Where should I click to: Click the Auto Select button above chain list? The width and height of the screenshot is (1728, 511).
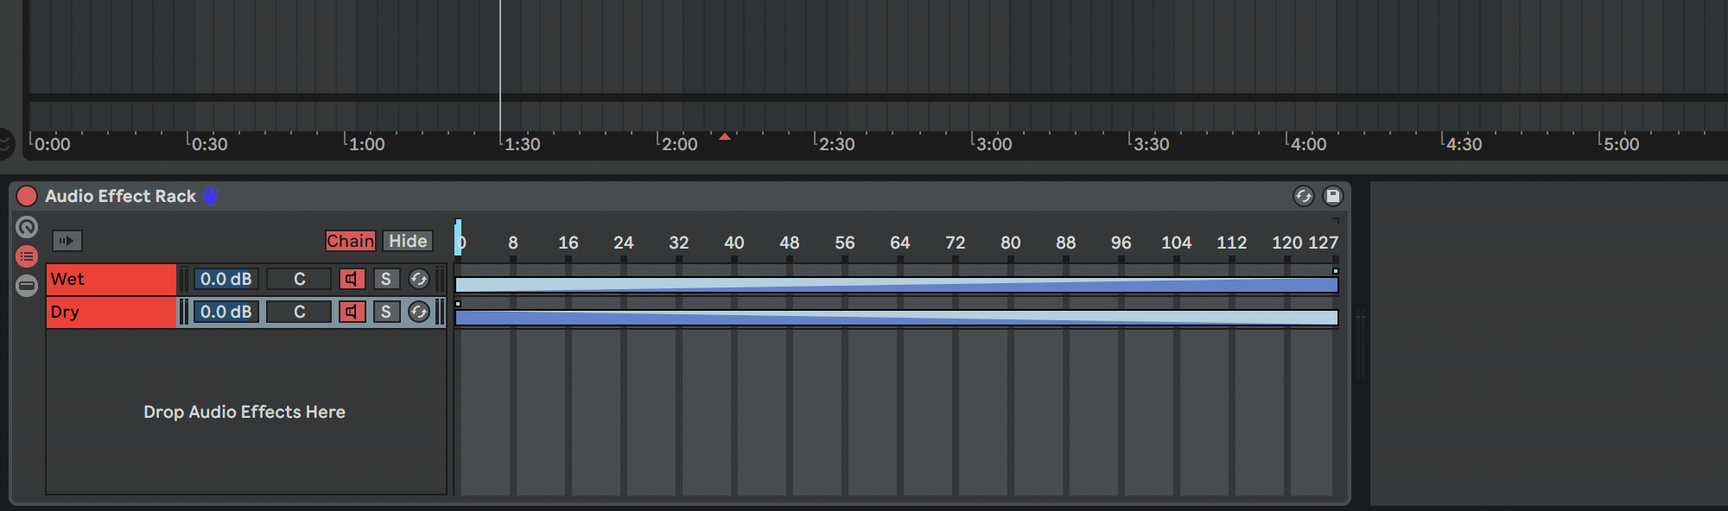pos(67,241)
